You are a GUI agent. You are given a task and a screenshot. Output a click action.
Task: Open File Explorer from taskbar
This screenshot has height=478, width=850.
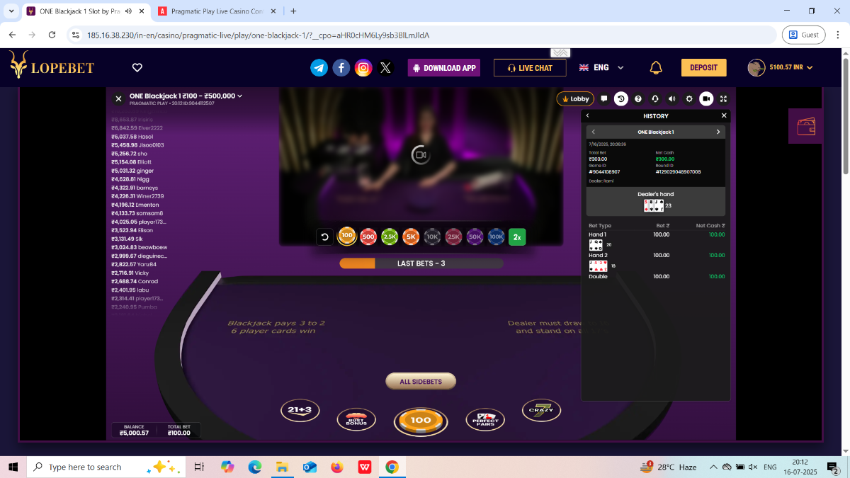pos(282,467)
